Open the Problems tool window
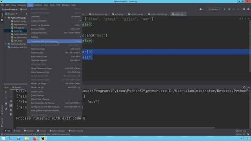 [29, 131]
